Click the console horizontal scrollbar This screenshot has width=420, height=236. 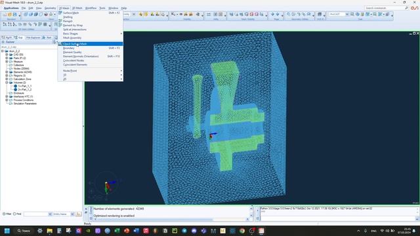[171, 220]
